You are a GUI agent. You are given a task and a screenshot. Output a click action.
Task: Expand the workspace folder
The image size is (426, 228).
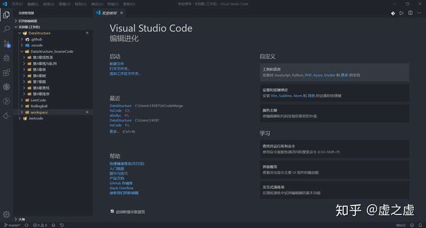[22, 112]
